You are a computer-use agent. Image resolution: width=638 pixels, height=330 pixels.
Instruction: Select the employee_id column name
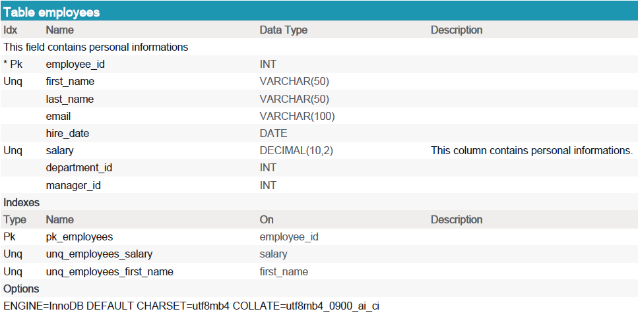(75, 64)
